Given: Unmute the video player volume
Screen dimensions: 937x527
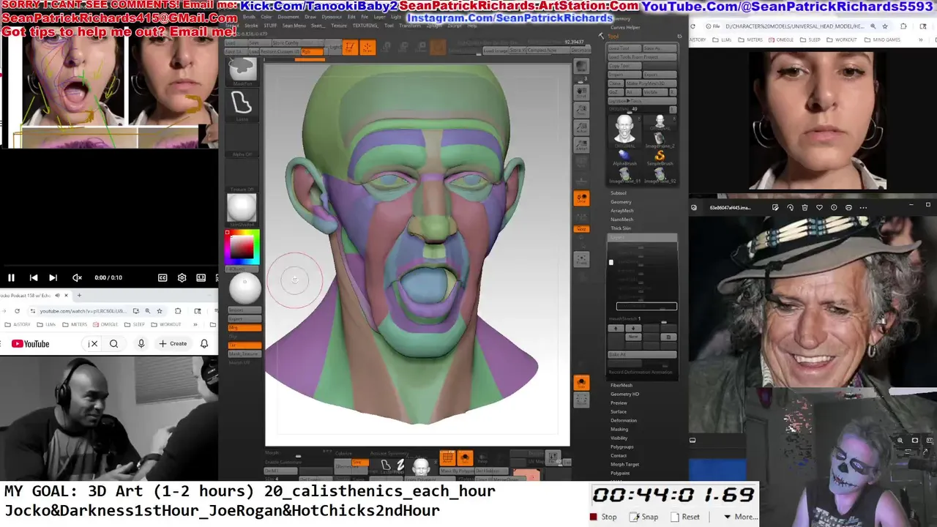Looking at the screenshot, I should (x=77, y=277).
